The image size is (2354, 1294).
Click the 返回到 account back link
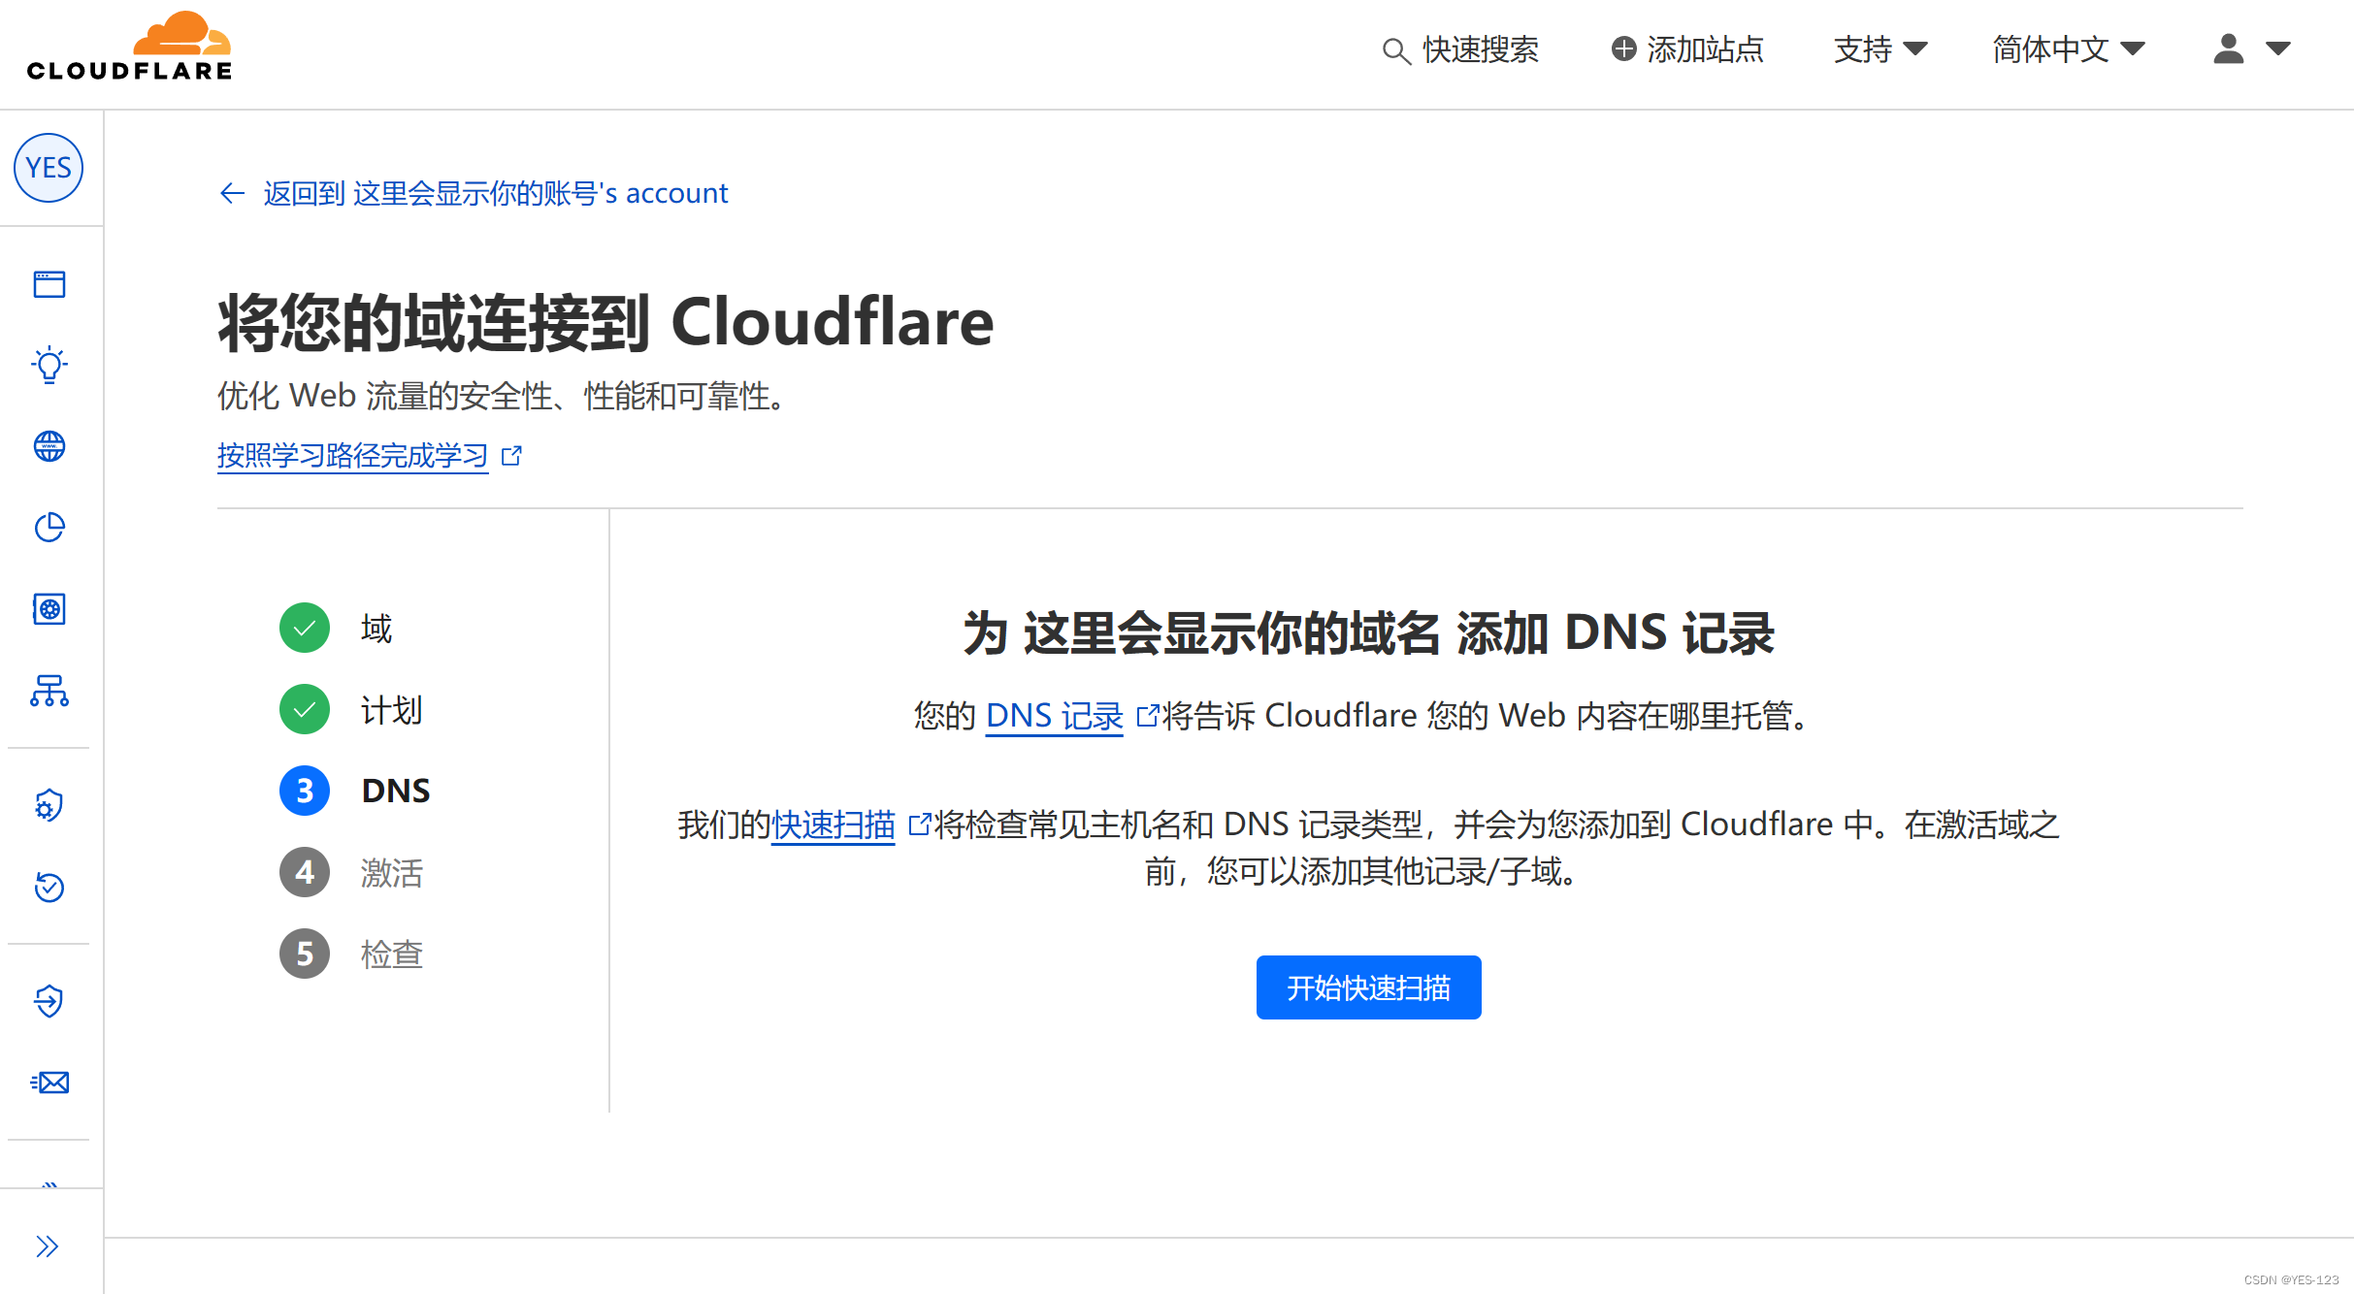[x=474, y=193]
